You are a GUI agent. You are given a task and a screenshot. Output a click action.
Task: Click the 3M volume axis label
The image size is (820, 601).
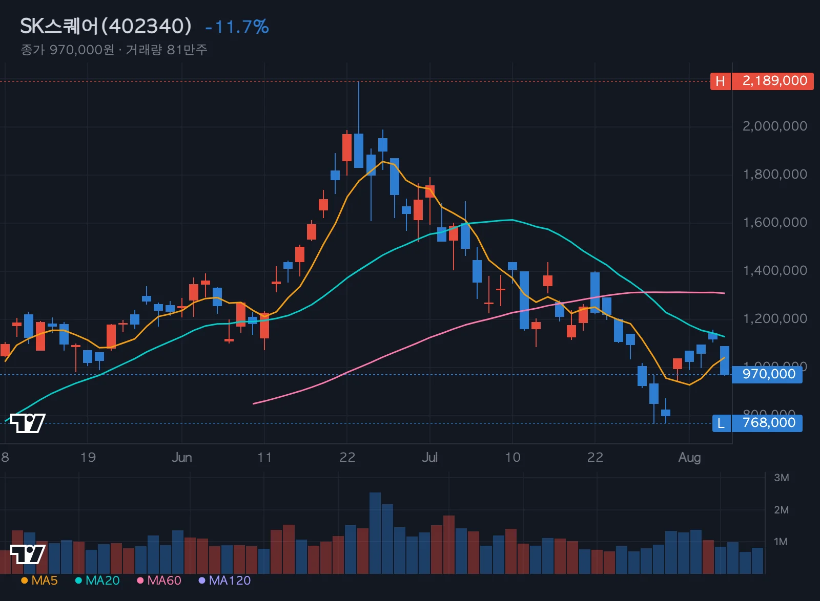coord(781,478)
